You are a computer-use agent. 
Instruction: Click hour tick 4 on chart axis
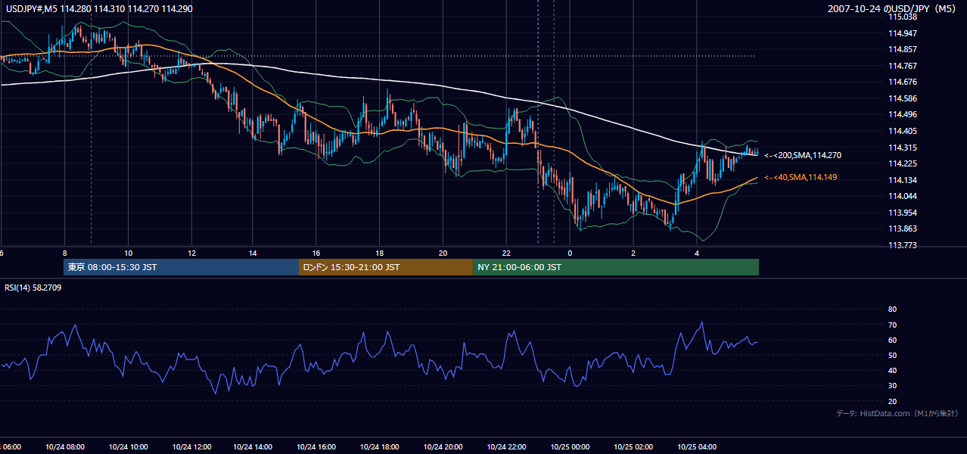(x=696, y=253)
